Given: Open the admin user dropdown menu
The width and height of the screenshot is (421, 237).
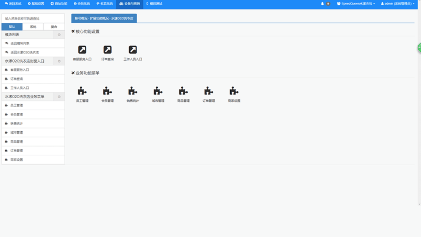Looking at the screenshot, I should [397, 4].
